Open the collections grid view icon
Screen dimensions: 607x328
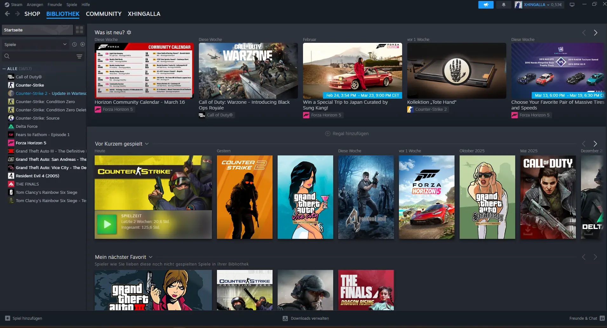coord(79,30)
